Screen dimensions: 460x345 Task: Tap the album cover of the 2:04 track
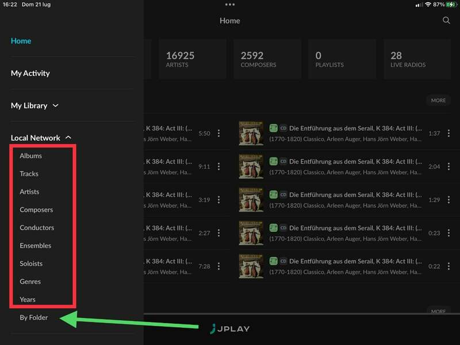[251, 166]
